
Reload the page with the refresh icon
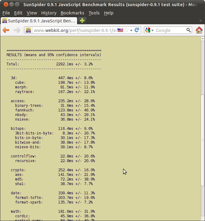(x=137, y=30)
